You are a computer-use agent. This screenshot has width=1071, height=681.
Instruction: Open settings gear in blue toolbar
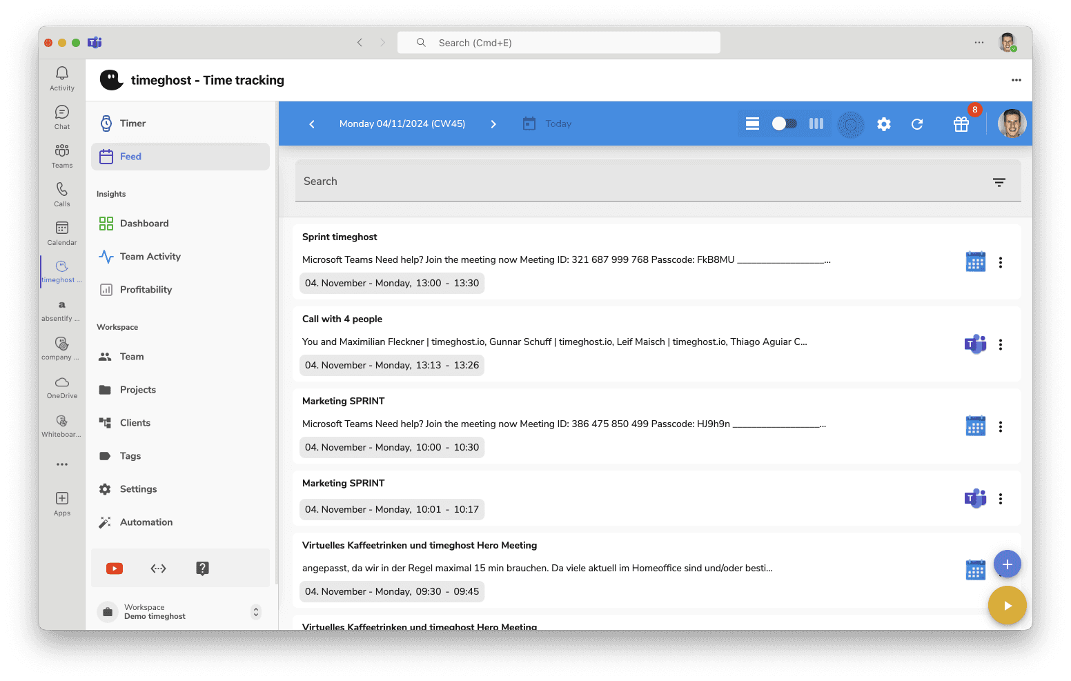point(884,124)
